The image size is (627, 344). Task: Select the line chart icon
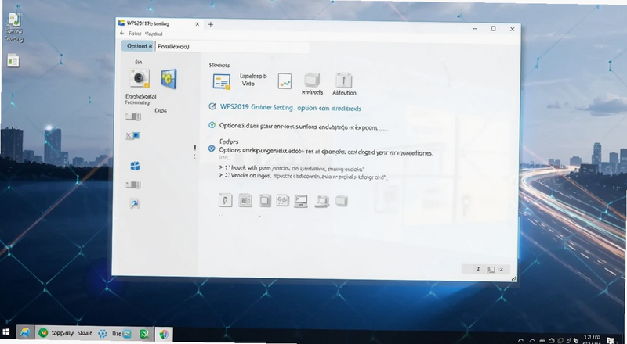[285, 81]
